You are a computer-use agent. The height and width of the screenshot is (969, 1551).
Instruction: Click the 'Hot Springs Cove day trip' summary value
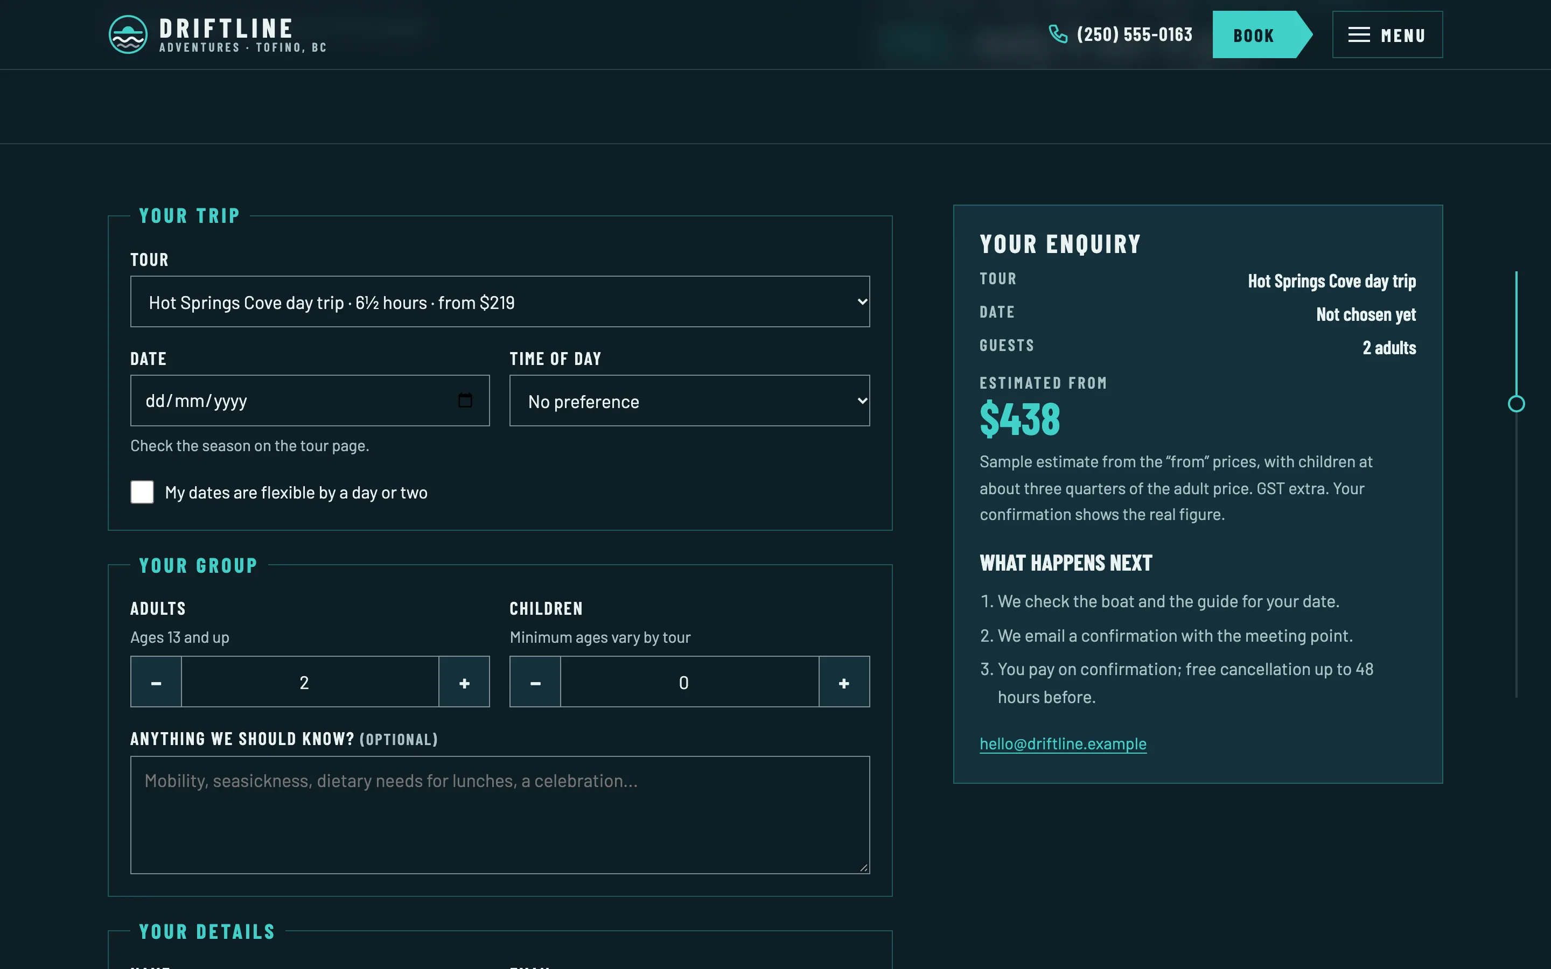[x=1332, y=282]
